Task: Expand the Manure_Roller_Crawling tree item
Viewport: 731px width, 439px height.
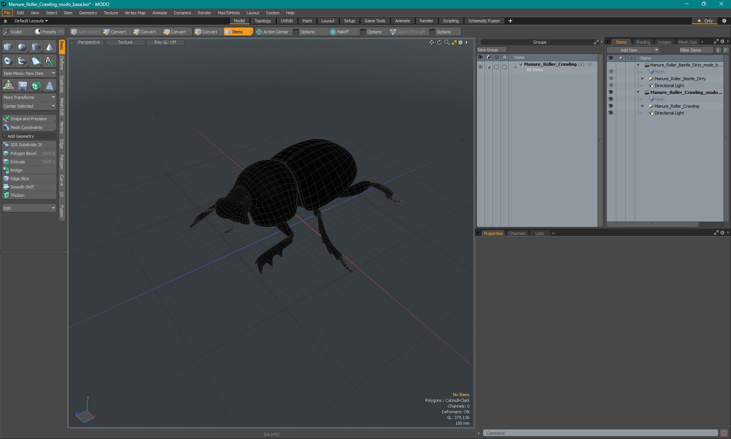Action: click(642, 106)
